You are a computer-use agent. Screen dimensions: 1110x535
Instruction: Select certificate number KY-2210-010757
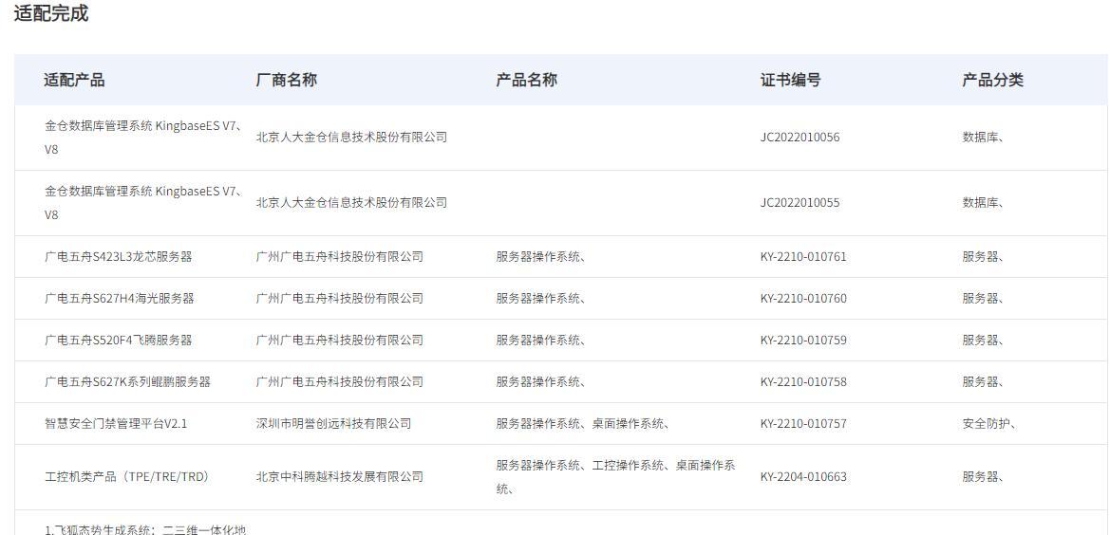coord(803,424)
